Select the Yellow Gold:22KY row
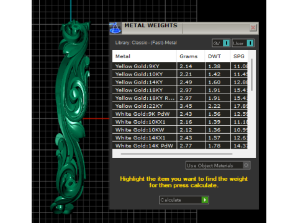The height and width of the screenshot is (223, 298). point(180,106)
